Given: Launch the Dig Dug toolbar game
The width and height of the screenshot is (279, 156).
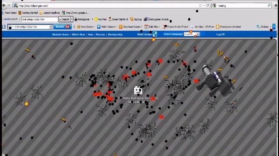Looking at the screenshot, I should (x=136, y=19).
